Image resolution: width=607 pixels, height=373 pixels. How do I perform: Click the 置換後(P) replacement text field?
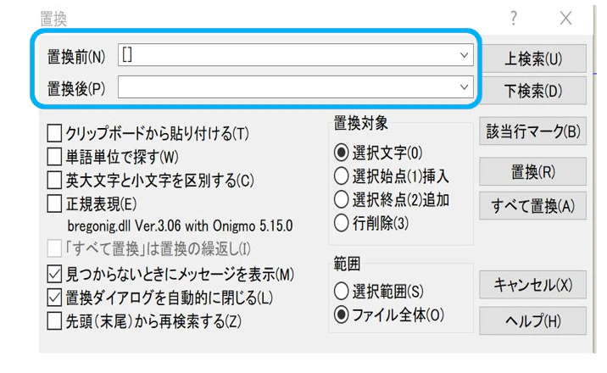coord(295,87)
